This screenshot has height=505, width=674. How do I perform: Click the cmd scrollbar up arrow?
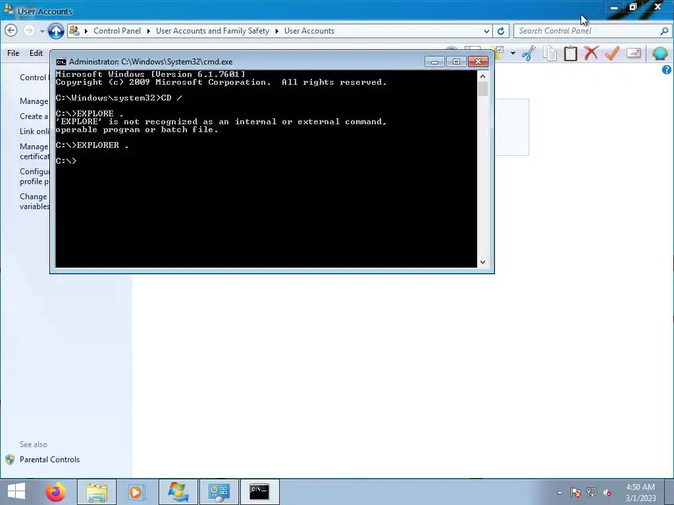(x=482, y=76)
